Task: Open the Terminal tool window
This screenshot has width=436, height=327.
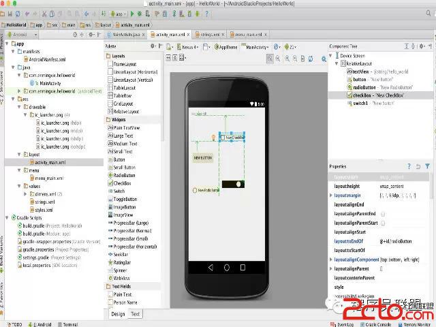Action: (x=68, y=324)
